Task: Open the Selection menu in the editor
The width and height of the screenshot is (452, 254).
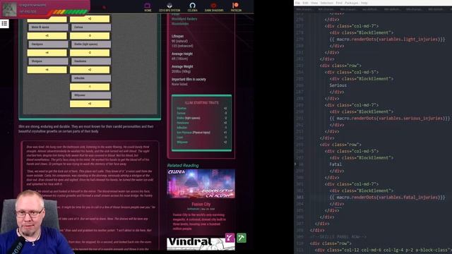Action: point(326,3)
